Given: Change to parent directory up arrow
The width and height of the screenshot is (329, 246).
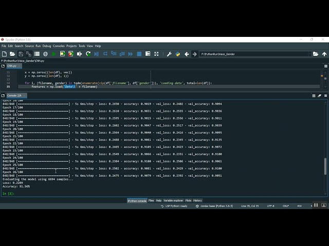Looking at the screenshot, I should (324, 54).
